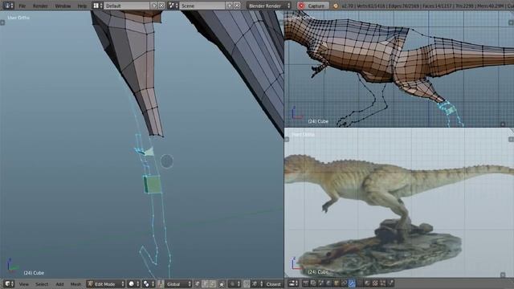This screenshot has height=289, width=514.
Task: Expand properties region in reference image viewport
Action: point(511,140)
